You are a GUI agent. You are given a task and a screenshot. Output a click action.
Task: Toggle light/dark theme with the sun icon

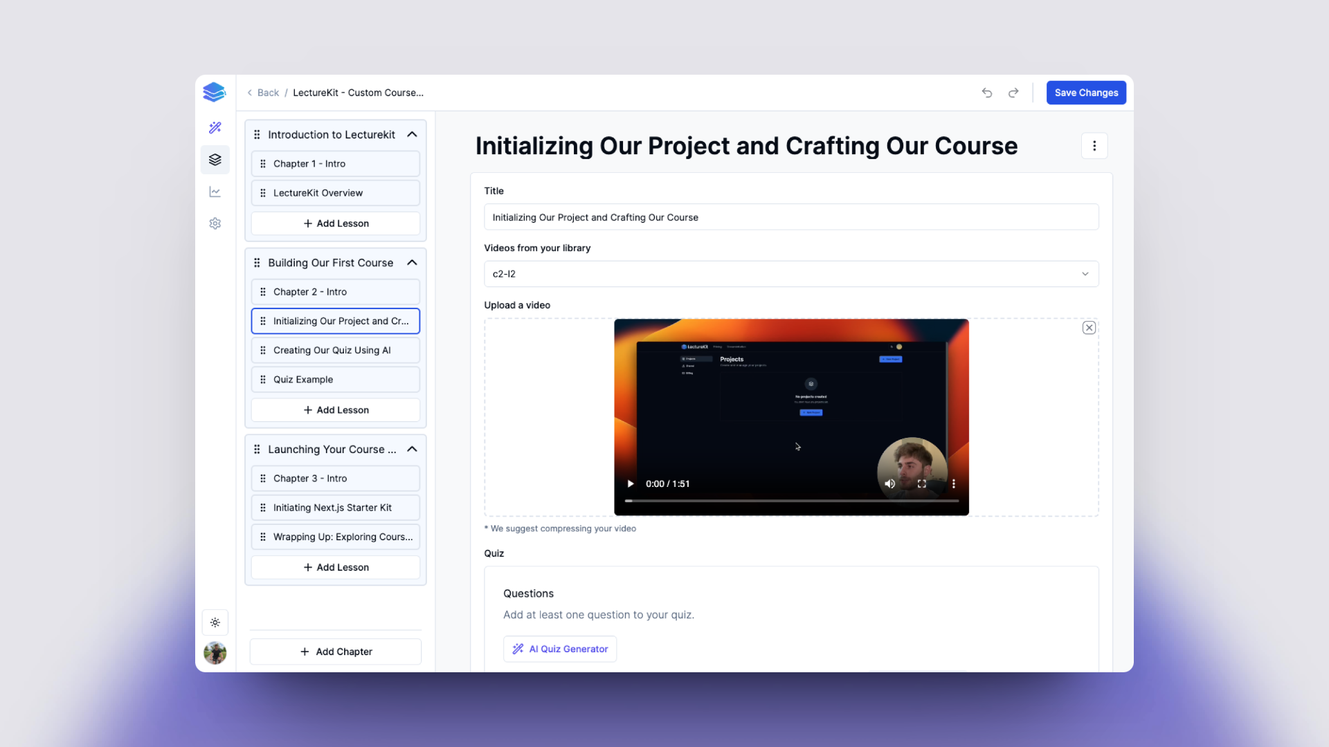[215, 622]
